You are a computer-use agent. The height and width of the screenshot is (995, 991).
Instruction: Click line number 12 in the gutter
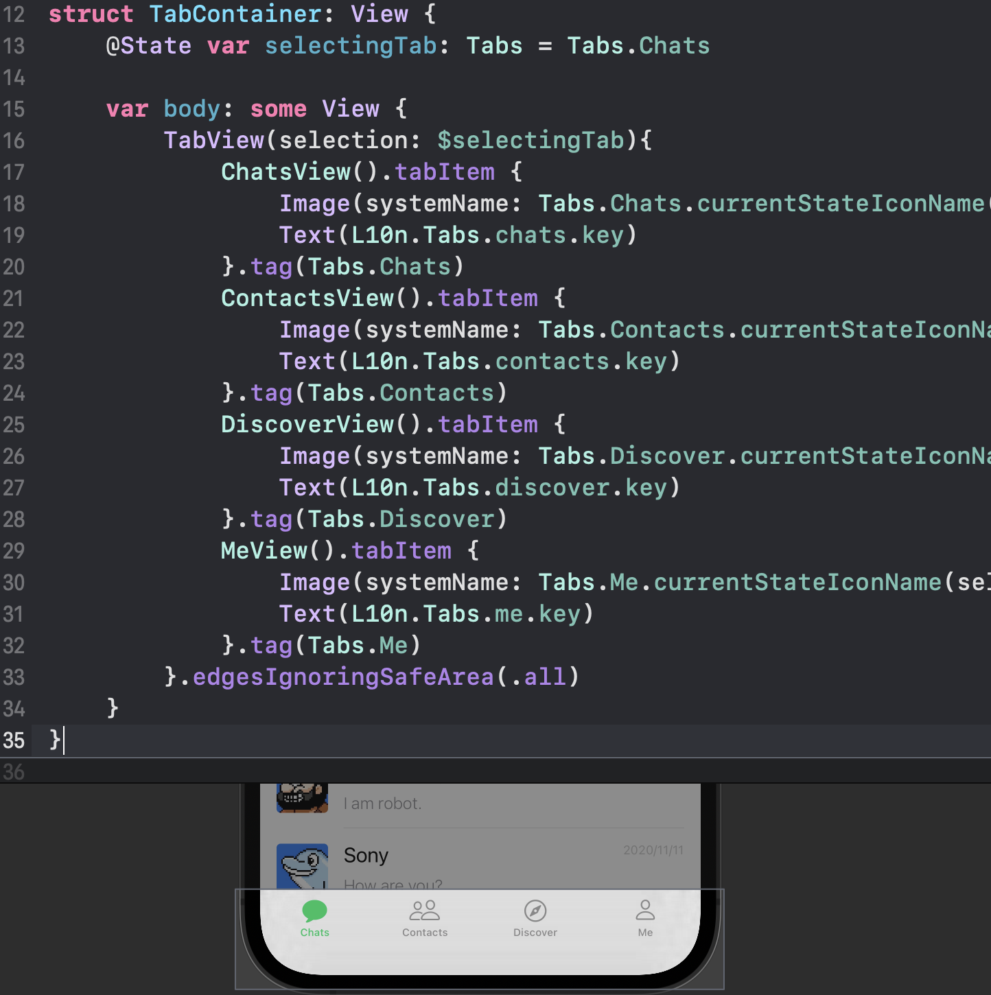point(14,14)
